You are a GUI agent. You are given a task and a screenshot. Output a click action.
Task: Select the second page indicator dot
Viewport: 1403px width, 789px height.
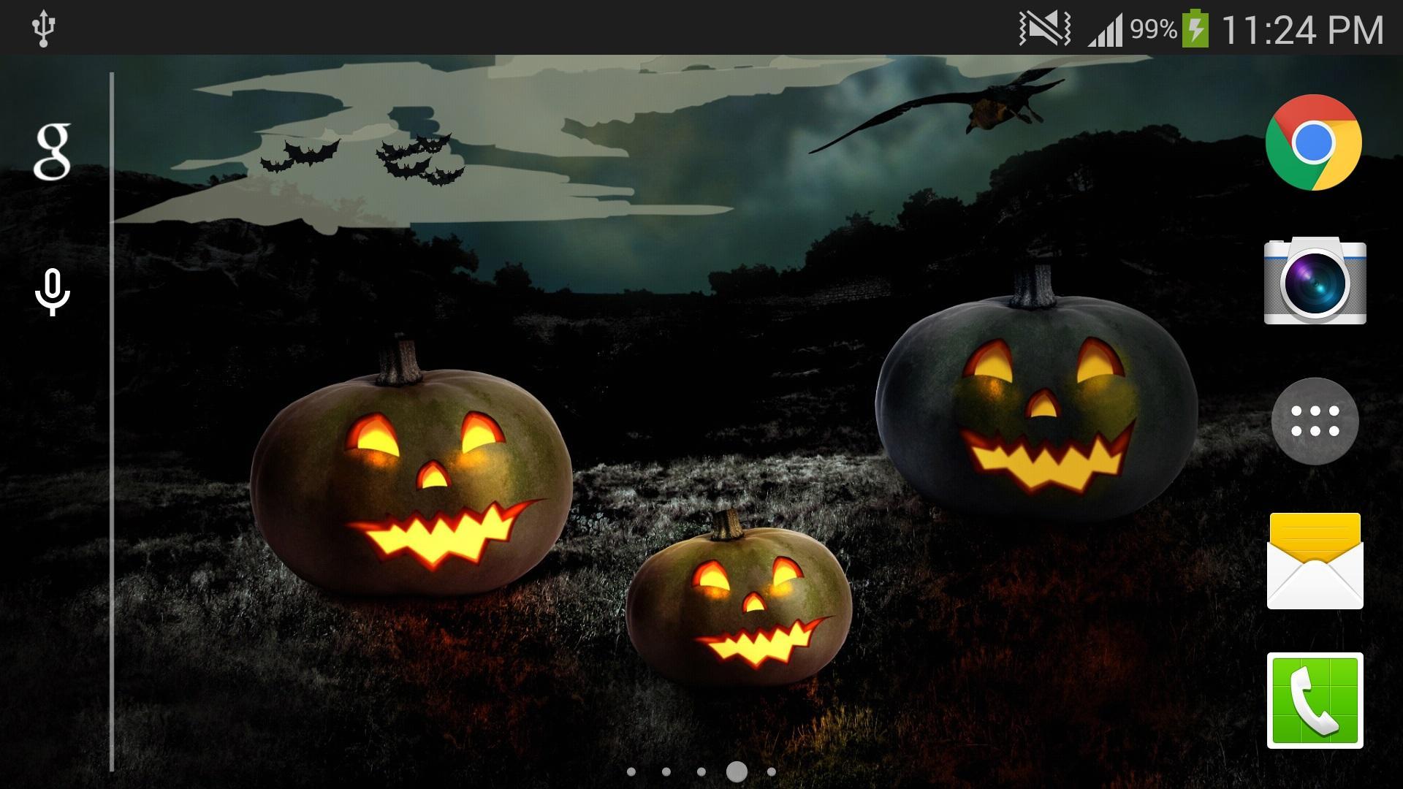[666, 771]
